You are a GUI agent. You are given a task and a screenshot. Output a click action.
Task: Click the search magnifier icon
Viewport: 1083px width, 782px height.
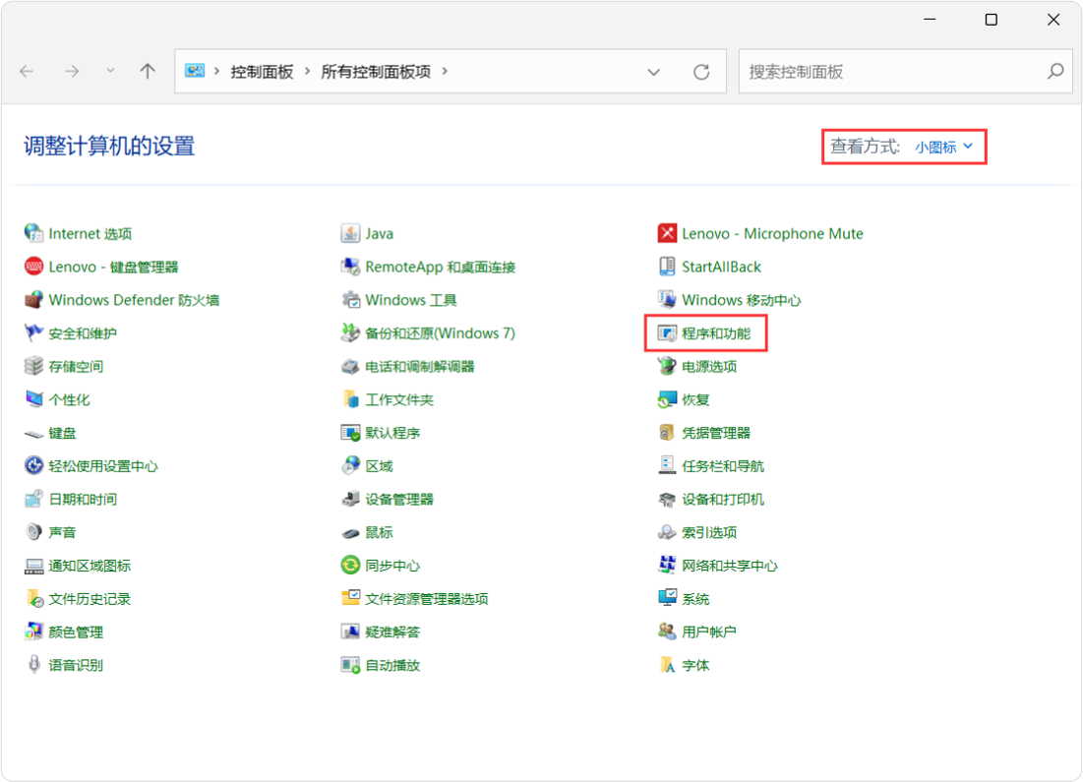pos(1055,71)
